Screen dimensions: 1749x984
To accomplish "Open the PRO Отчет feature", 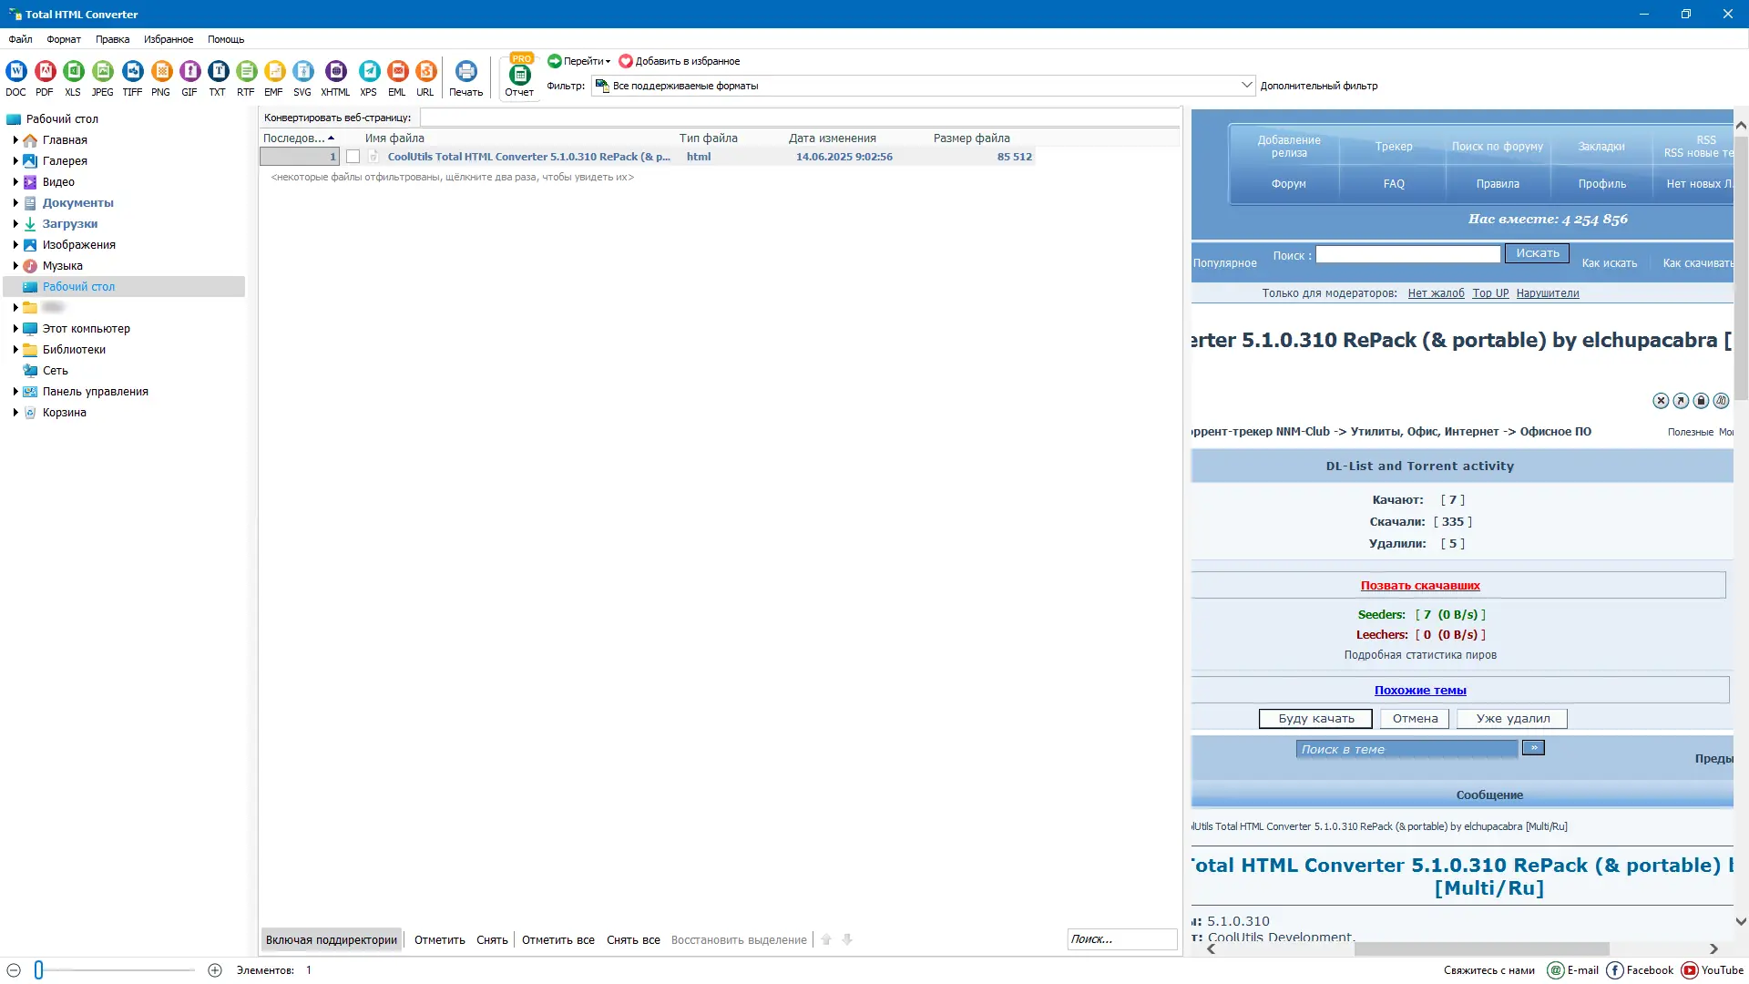I will coord(518,77).
